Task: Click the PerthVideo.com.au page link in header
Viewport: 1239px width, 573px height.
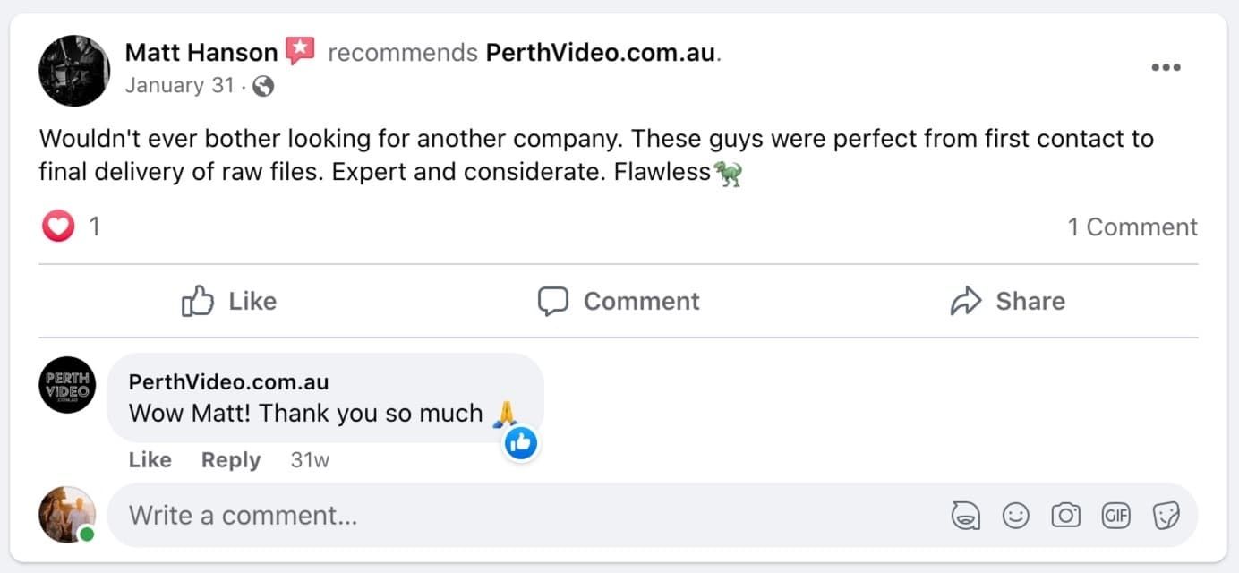Action: [x=601, y=53]
